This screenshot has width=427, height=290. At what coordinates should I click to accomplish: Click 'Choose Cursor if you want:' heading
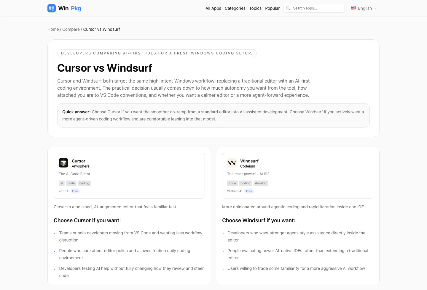pyautogui.click(x=87, y=220)
